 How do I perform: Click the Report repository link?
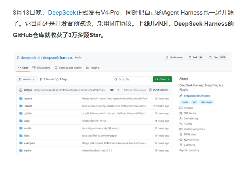pyautogui.click(x=189, y=150)
